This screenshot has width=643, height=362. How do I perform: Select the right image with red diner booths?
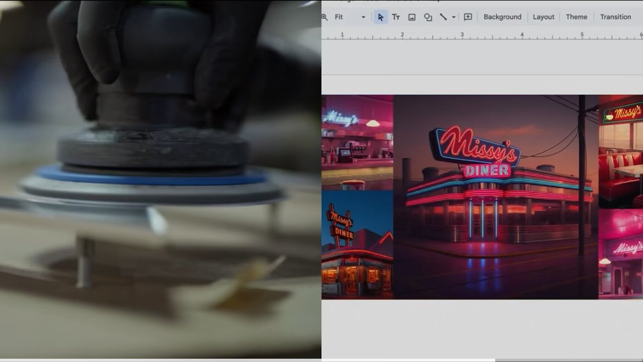pyautogui.click(x=621, y=151)
